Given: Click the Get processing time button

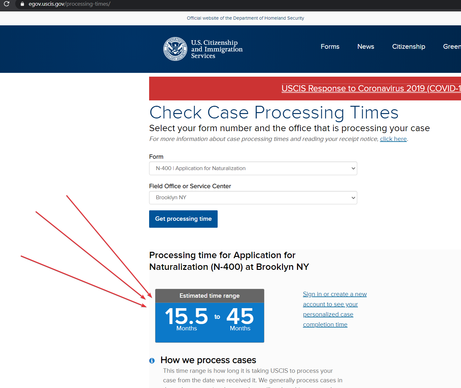Looking at the screenshot, I should tap(183, 219).
